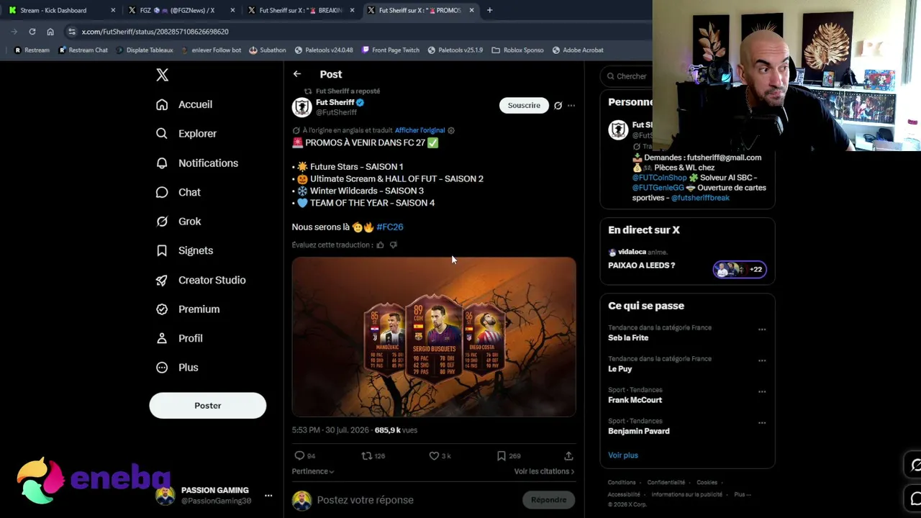Open Chat in the X sidebar
This screenshot has width=921, height=518.
click(x=178, y=192)
